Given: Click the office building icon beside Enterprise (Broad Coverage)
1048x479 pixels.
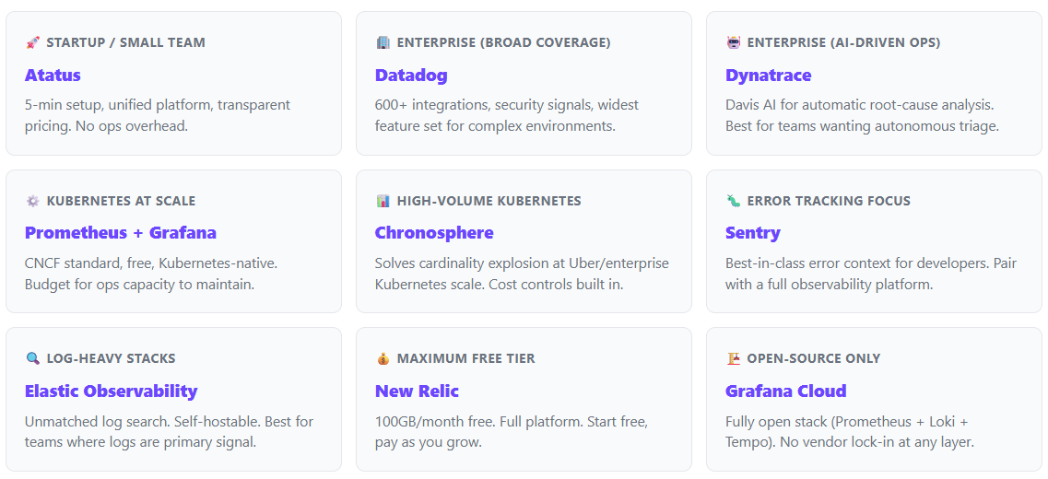Looking at the screenshot, I should (383, 42).
